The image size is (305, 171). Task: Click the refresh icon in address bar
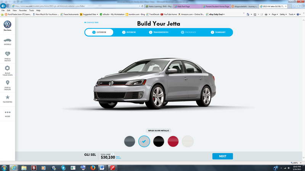[142, 6]
